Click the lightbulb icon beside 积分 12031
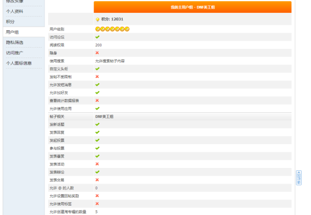This screenshot has height=215, width=311. tap(97, 19)
